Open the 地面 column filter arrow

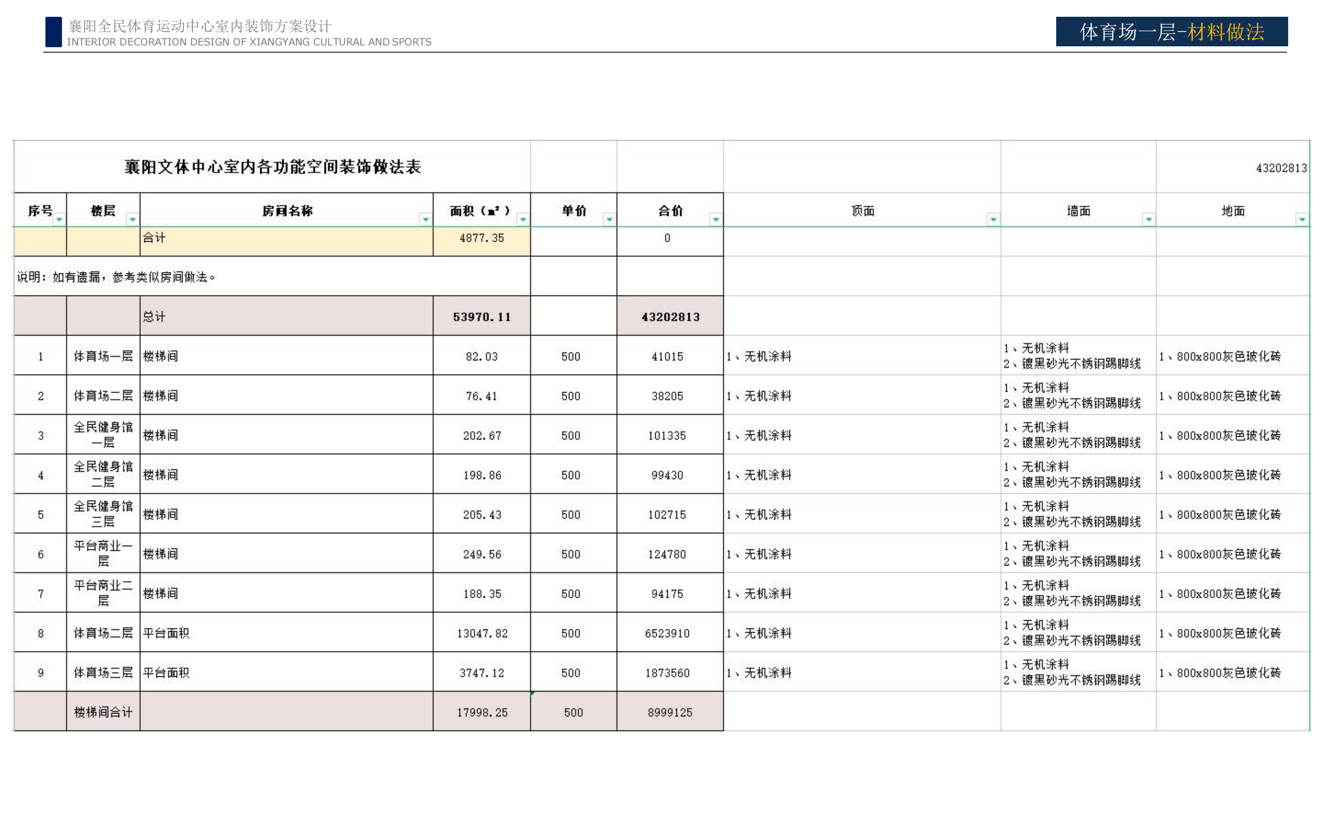click(1302, 219)
